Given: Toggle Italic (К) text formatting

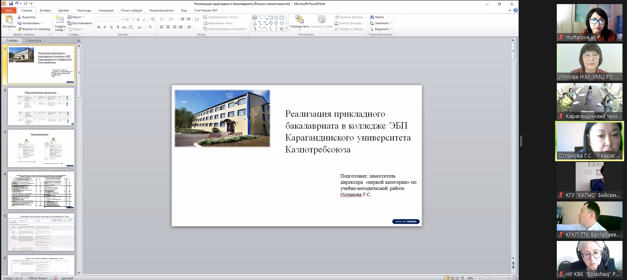Looking at the screenshot, I should [105, 27].
